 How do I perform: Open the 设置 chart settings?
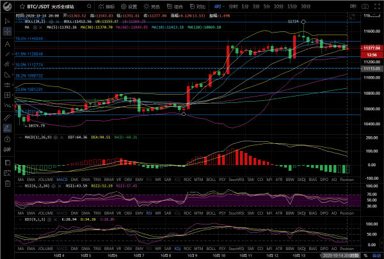click(129, 6)
